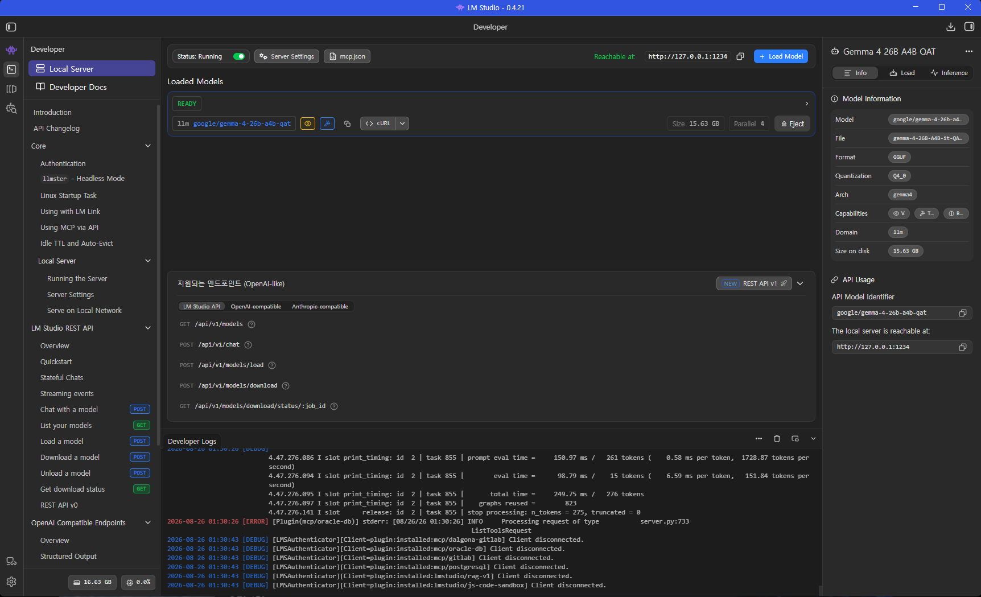
Task: Collapse the supported endpoints panel
Action: tap(800, 283)
